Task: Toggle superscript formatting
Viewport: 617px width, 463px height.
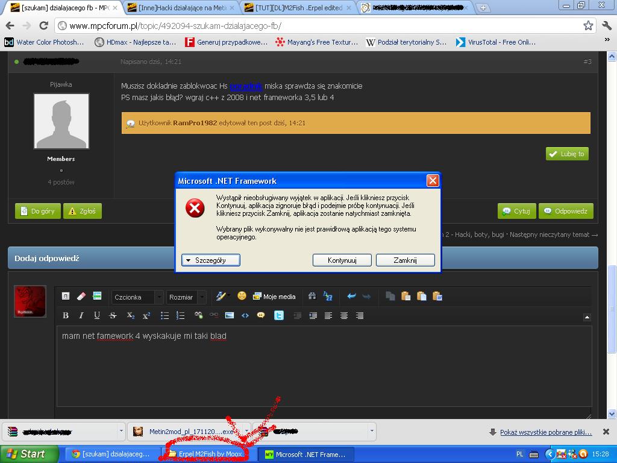Action: (x=146, y=315)
